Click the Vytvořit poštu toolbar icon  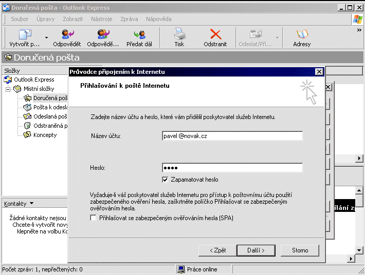click(25, 34)
